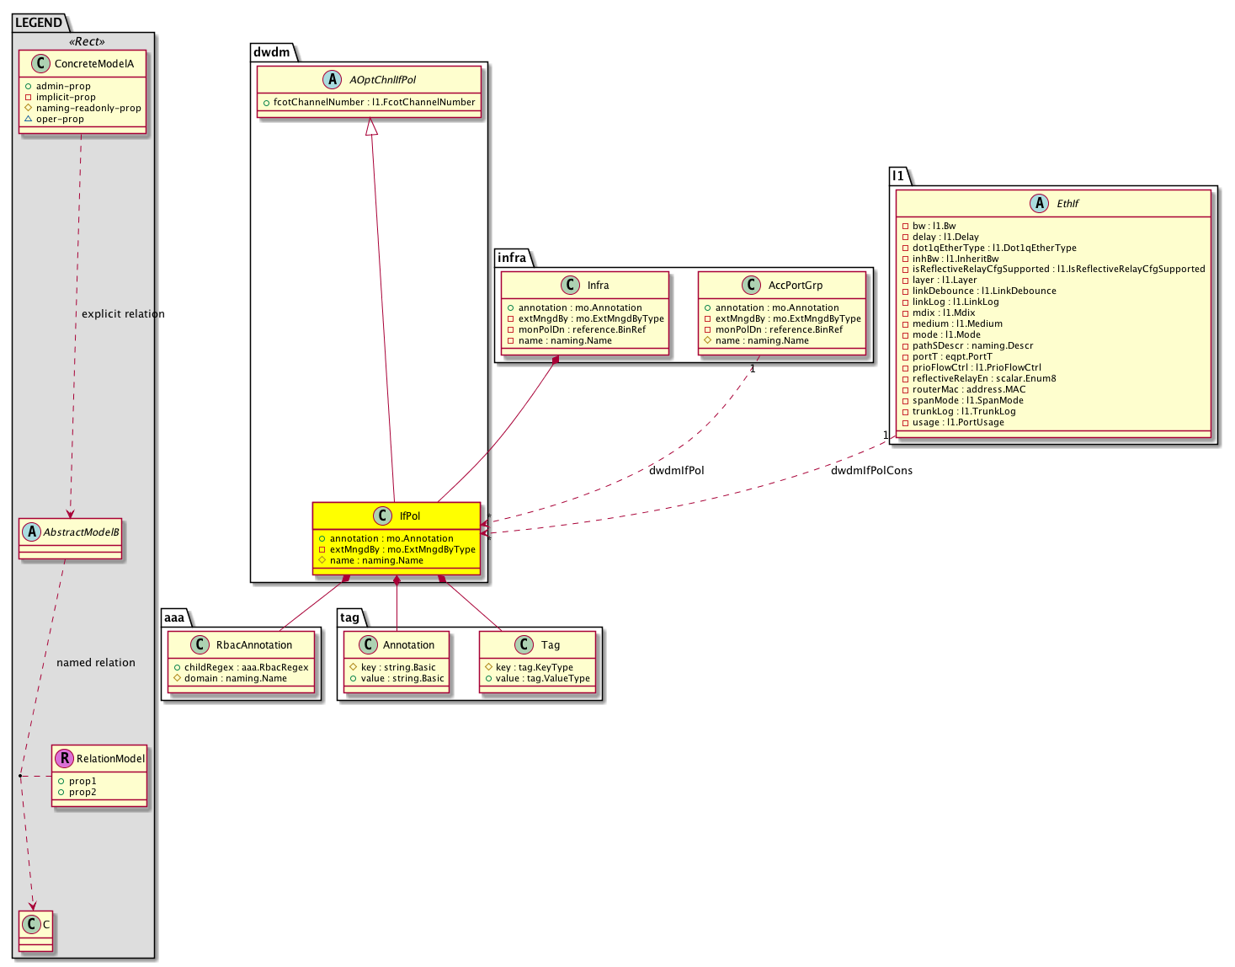
Task: Click the class icon of AccPortGrp
Action: click(x=751, y=286)
